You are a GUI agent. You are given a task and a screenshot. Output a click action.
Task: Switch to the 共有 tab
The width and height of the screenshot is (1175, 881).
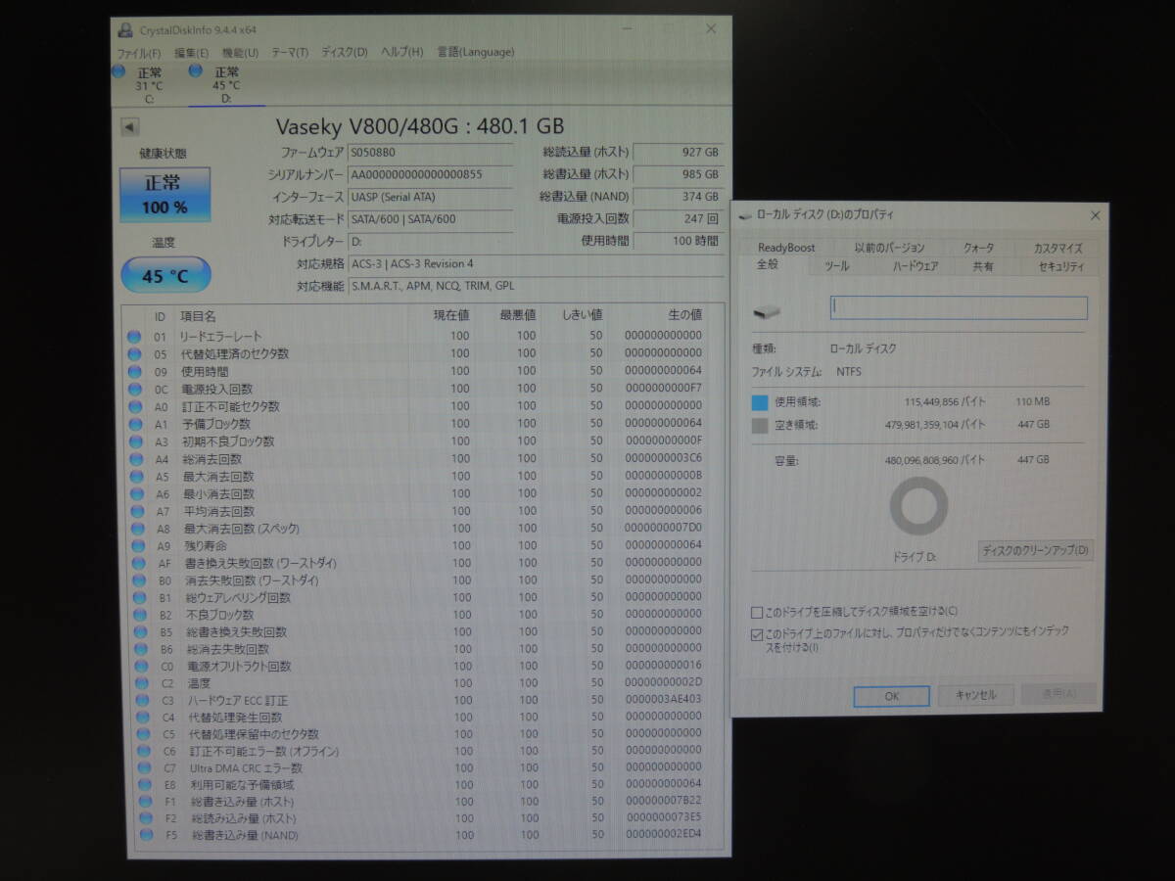983,266
